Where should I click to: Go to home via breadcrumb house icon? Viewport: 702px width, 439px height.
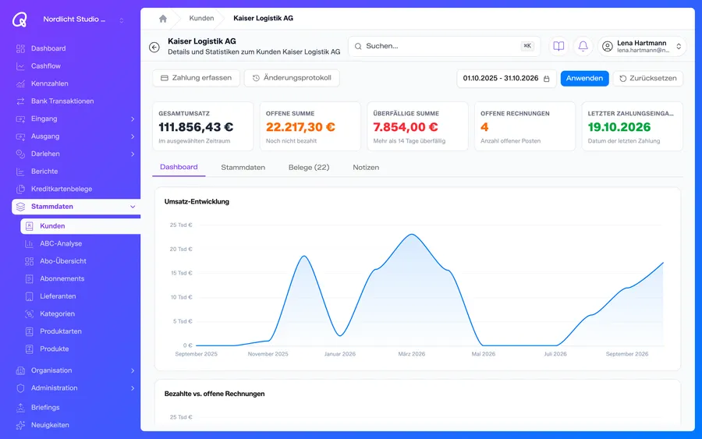[163, 19]
